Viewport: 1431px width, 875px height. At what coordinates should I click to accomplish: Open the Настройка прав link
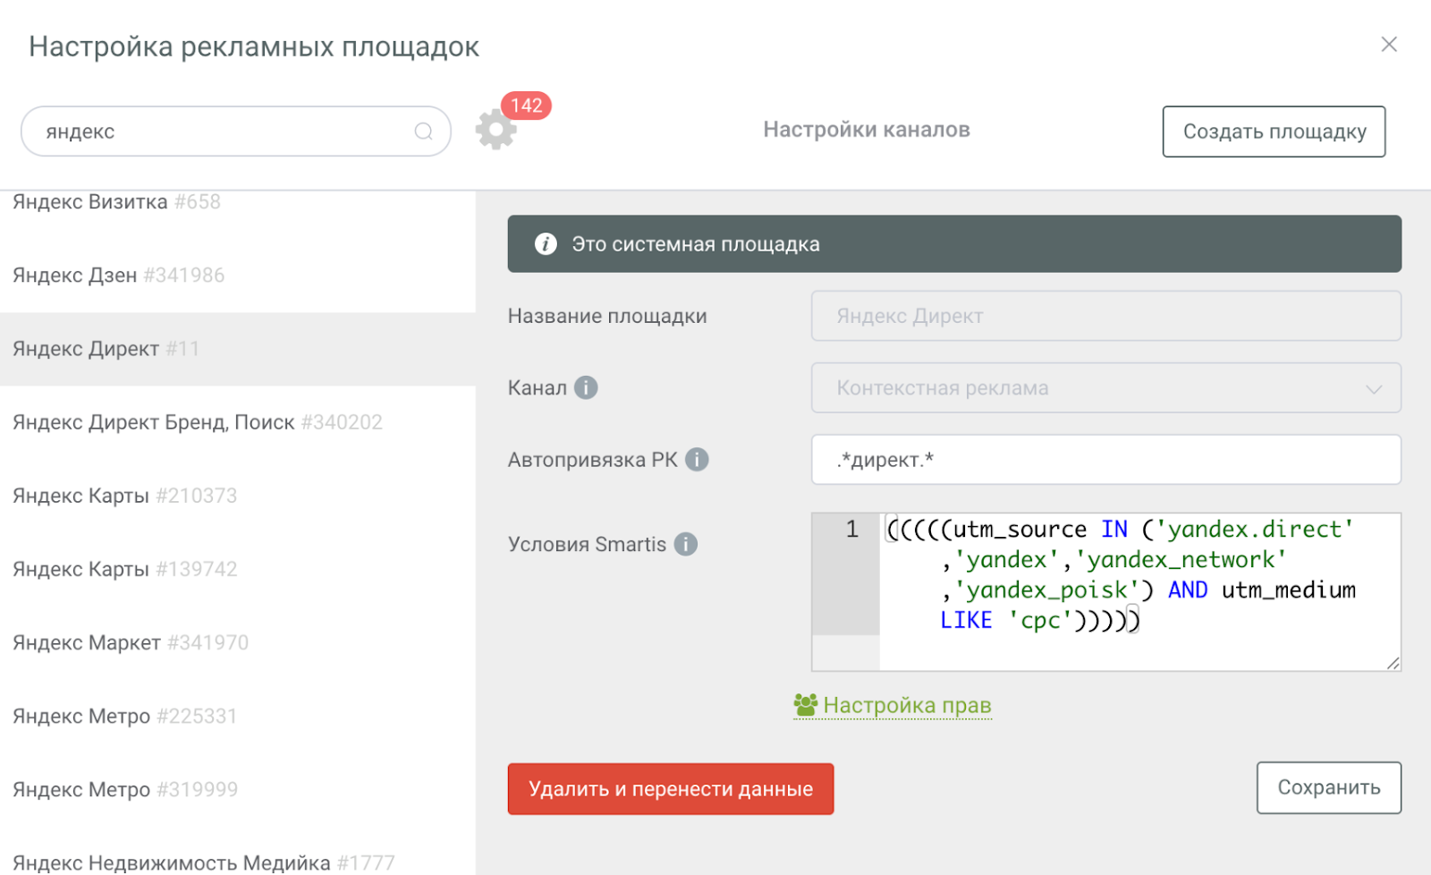[907, 705]
